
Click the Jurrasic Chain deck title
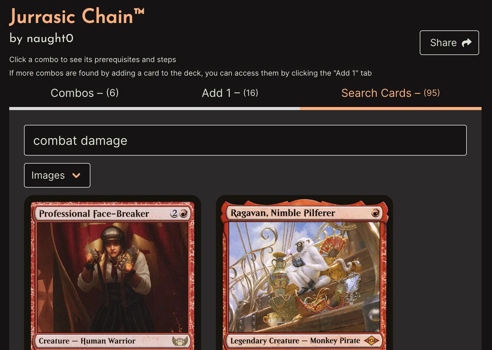point(77,17)
